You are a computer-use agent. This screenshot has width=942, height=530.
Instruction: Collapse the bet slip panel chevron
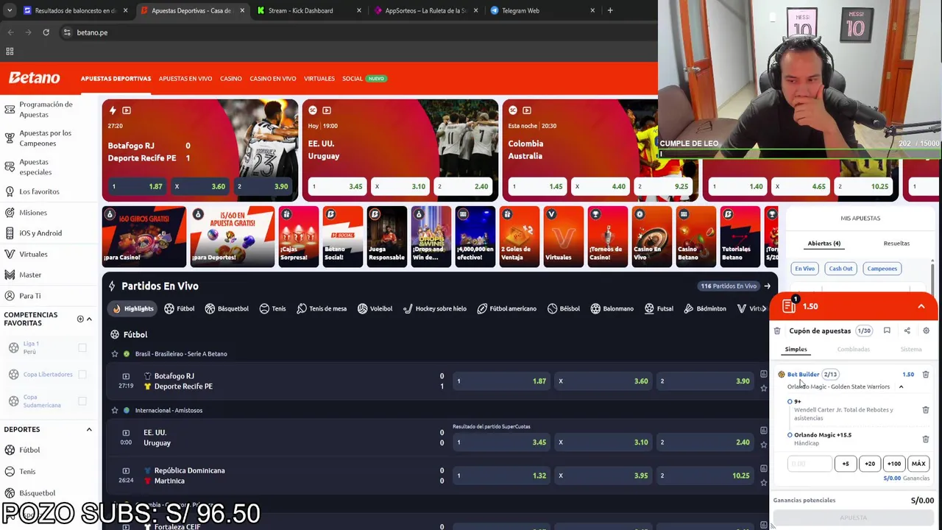pyautogui.click(x=921, y=307)
